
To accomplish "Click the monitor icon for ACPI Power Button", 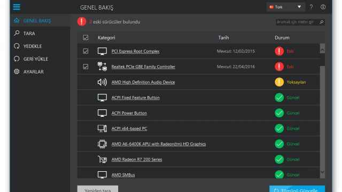I will click(x=102, y=113).
